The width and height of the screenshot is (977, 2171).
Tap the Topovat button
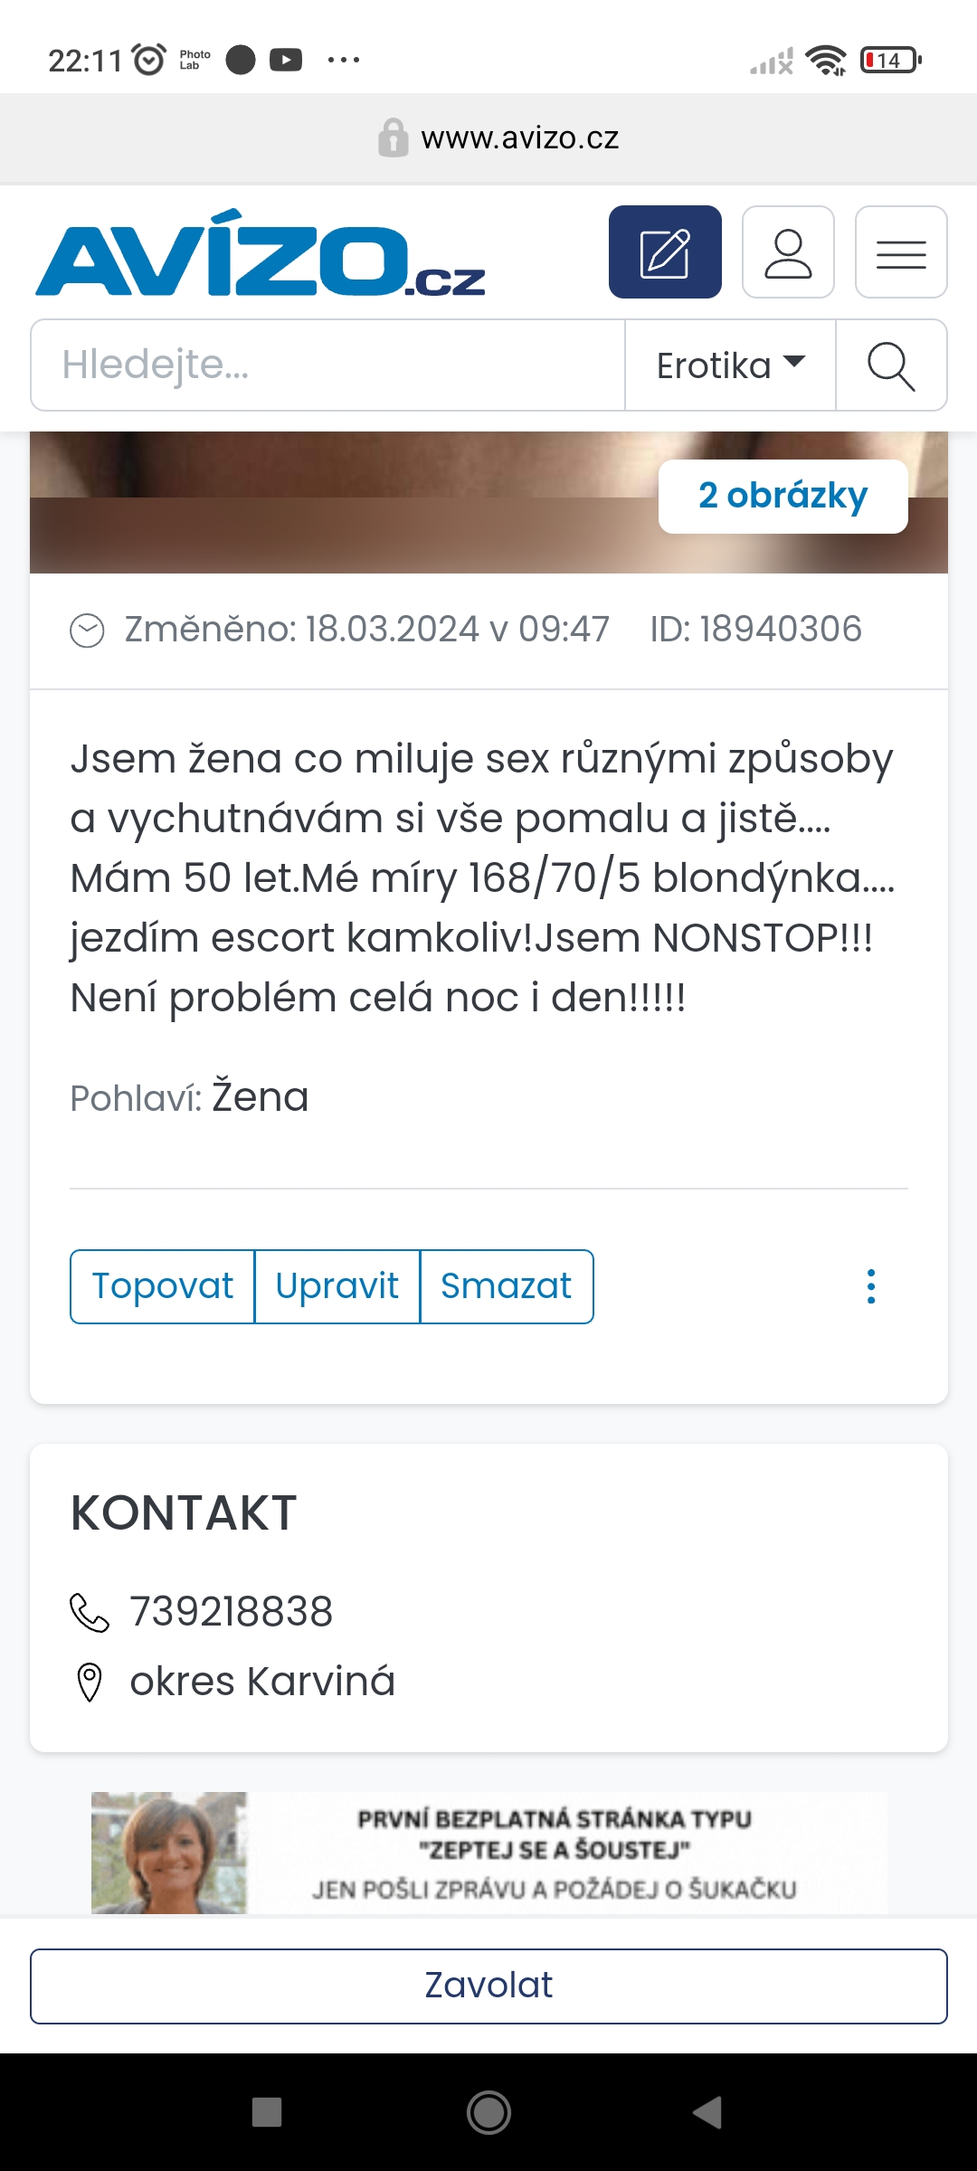point(163,1286)
